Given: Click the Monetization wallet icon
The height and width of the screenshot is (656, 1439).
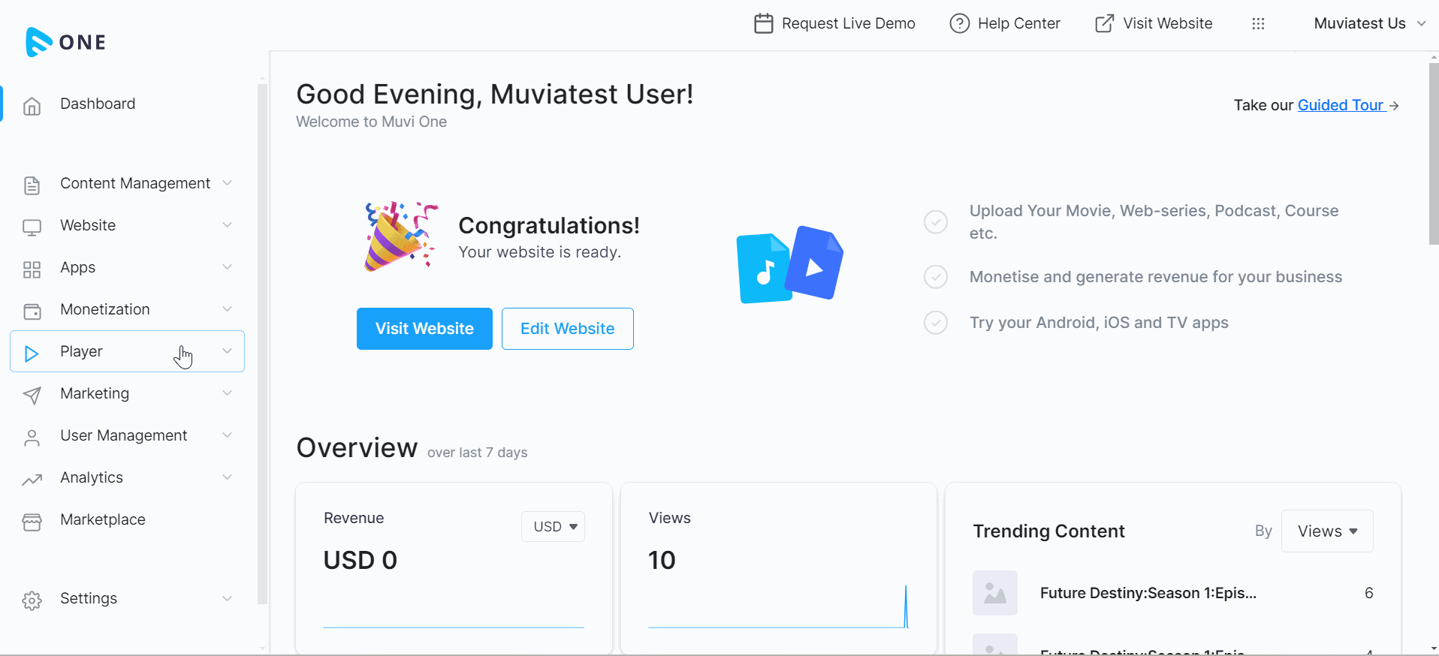Looking at the screenshot, I should tap(32, 311).
